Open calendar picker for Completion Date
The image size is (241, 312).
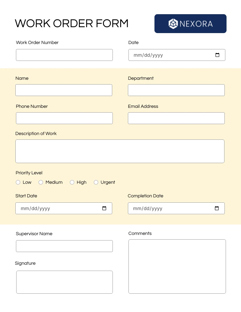click(217, 208)
